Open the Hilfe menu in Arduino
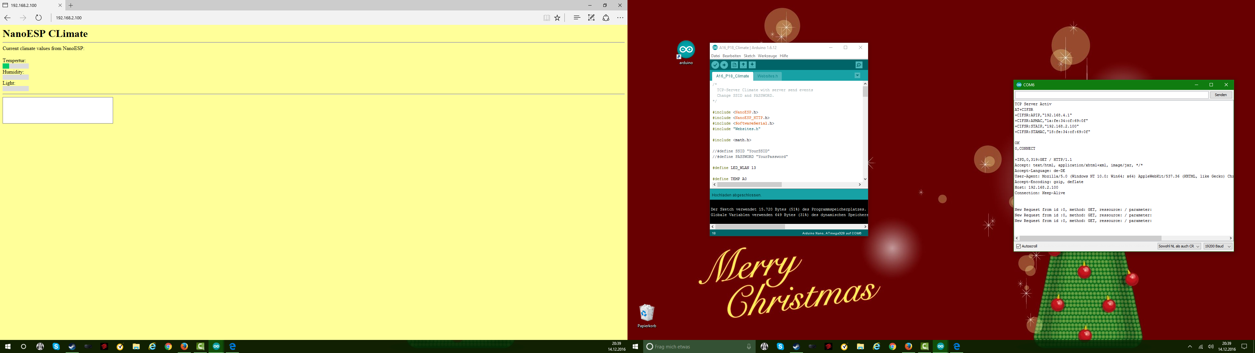The image size is (1255, 353). (x=784, y=56)
